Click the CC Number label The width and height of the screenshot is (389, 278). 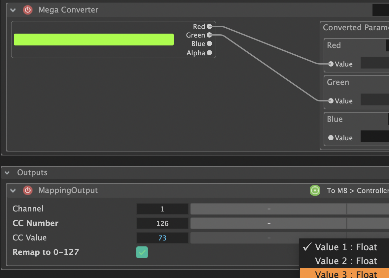pos(35,223)
